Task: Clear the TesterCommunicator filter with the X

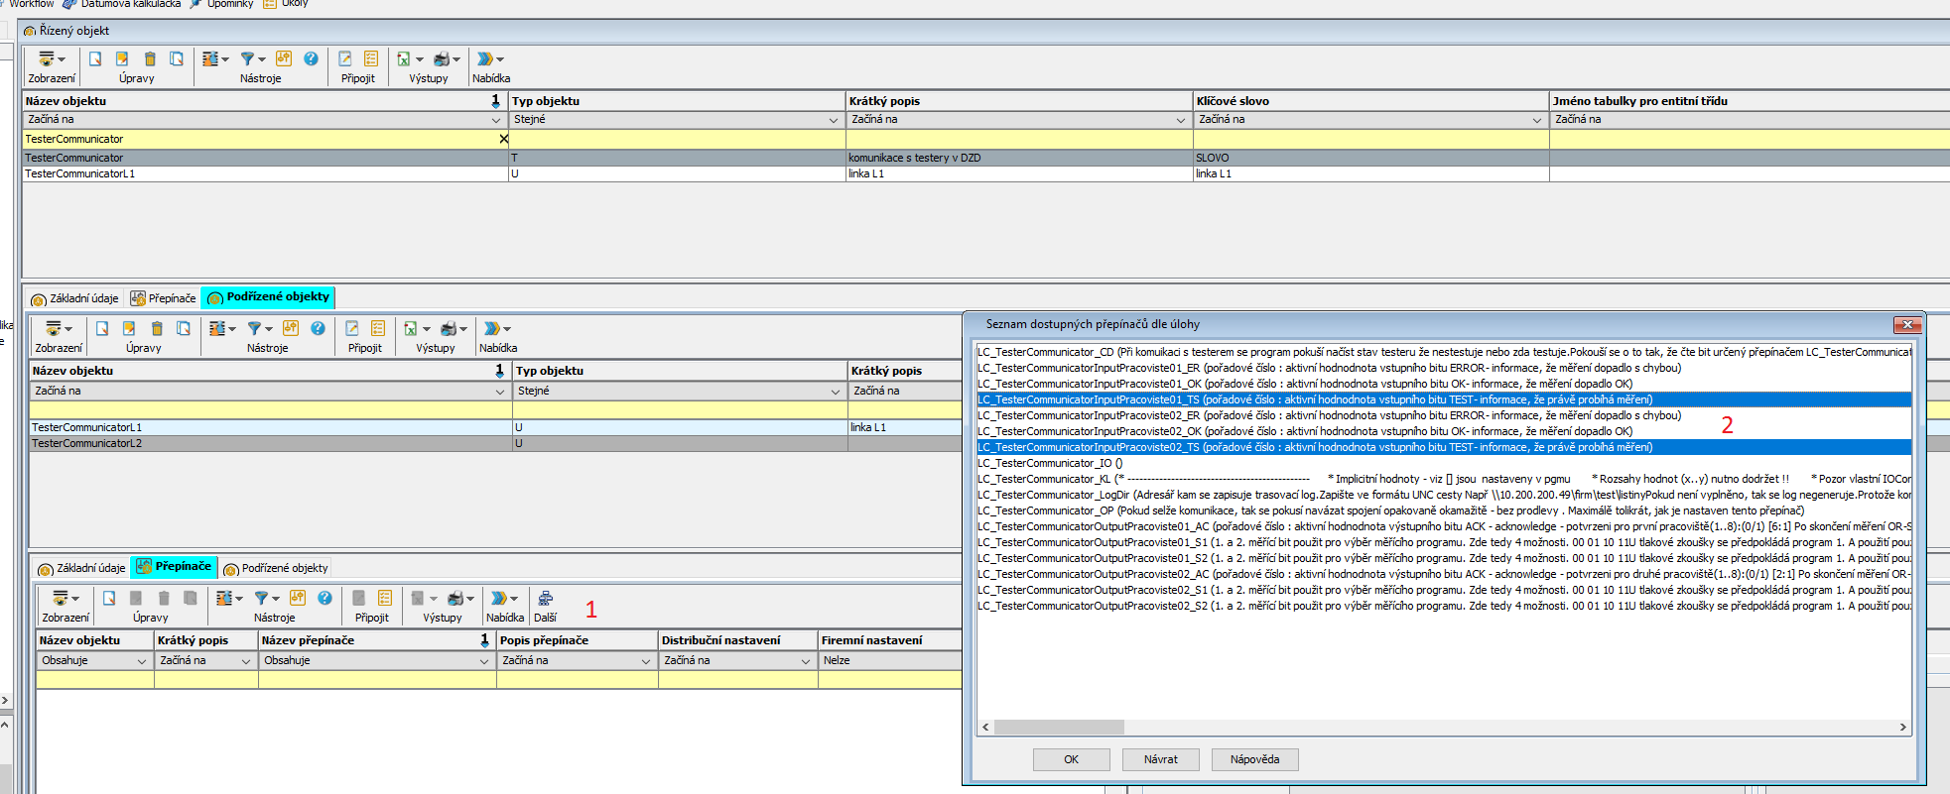Action: click(503, 139)
